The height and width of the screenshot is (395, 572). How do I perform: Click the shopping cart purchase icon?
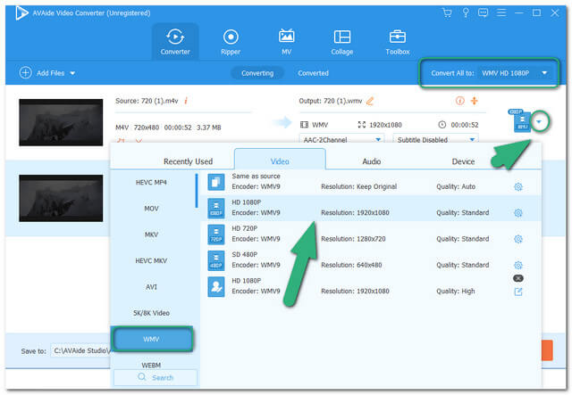click(x=447, y=13)
